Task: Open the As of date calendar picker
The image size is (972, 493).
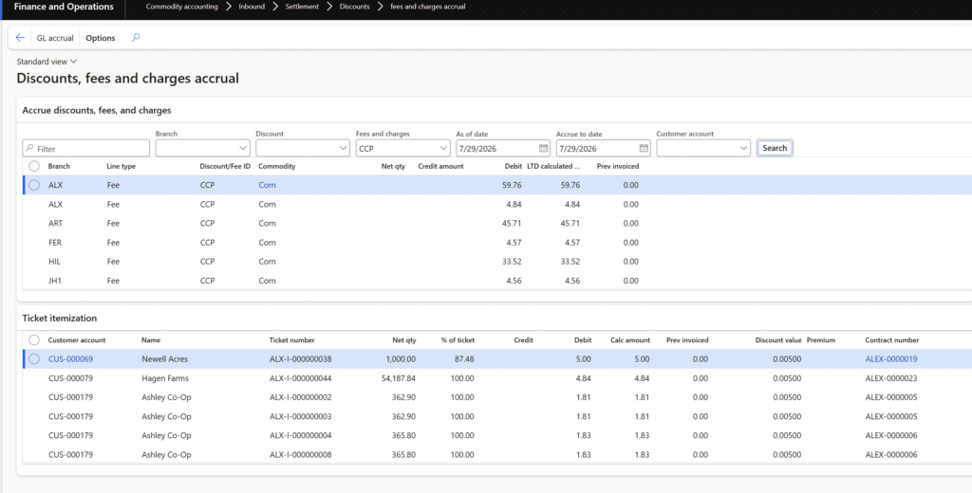Action: coord(544,149)
